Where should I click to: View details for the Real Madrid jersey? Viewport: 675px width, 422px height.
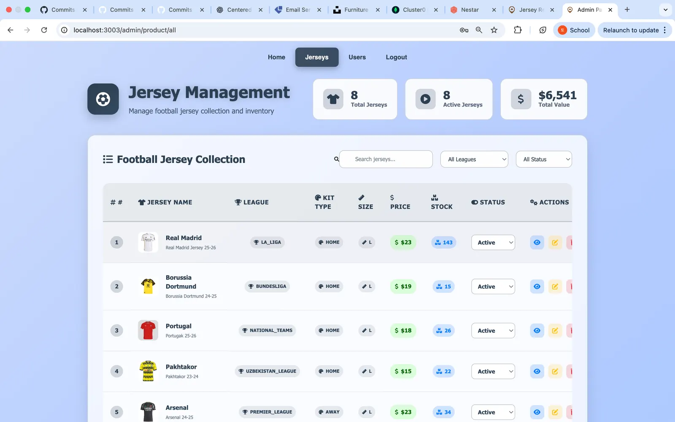pyautogui.click(x=537, y=242)
